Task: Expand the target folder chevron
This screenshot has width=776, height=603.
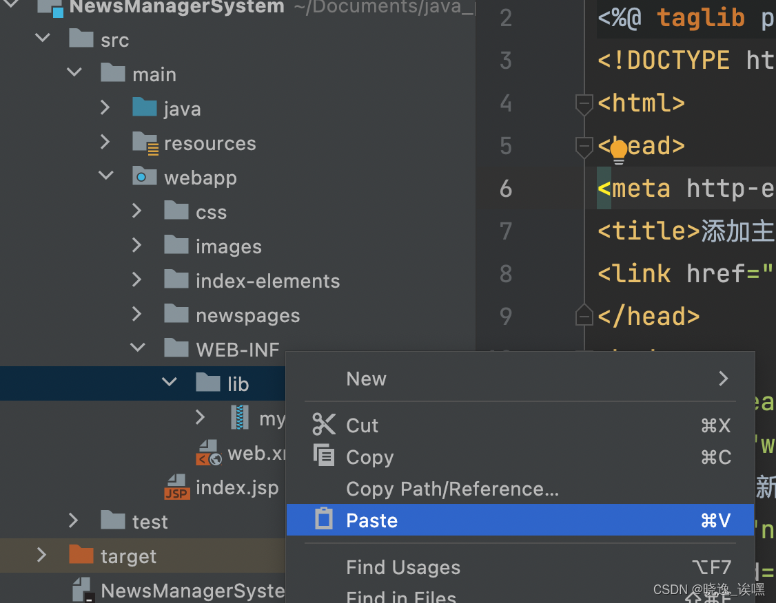Action: click(x=41, y=555)
